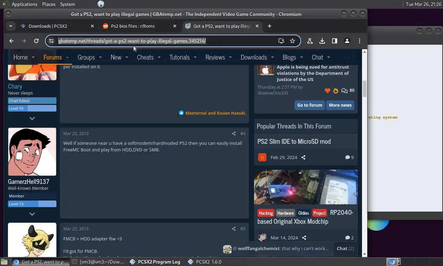This screenshot has width=443, height=266.
Task: Click the Project tag label
Action: point(319,213)
